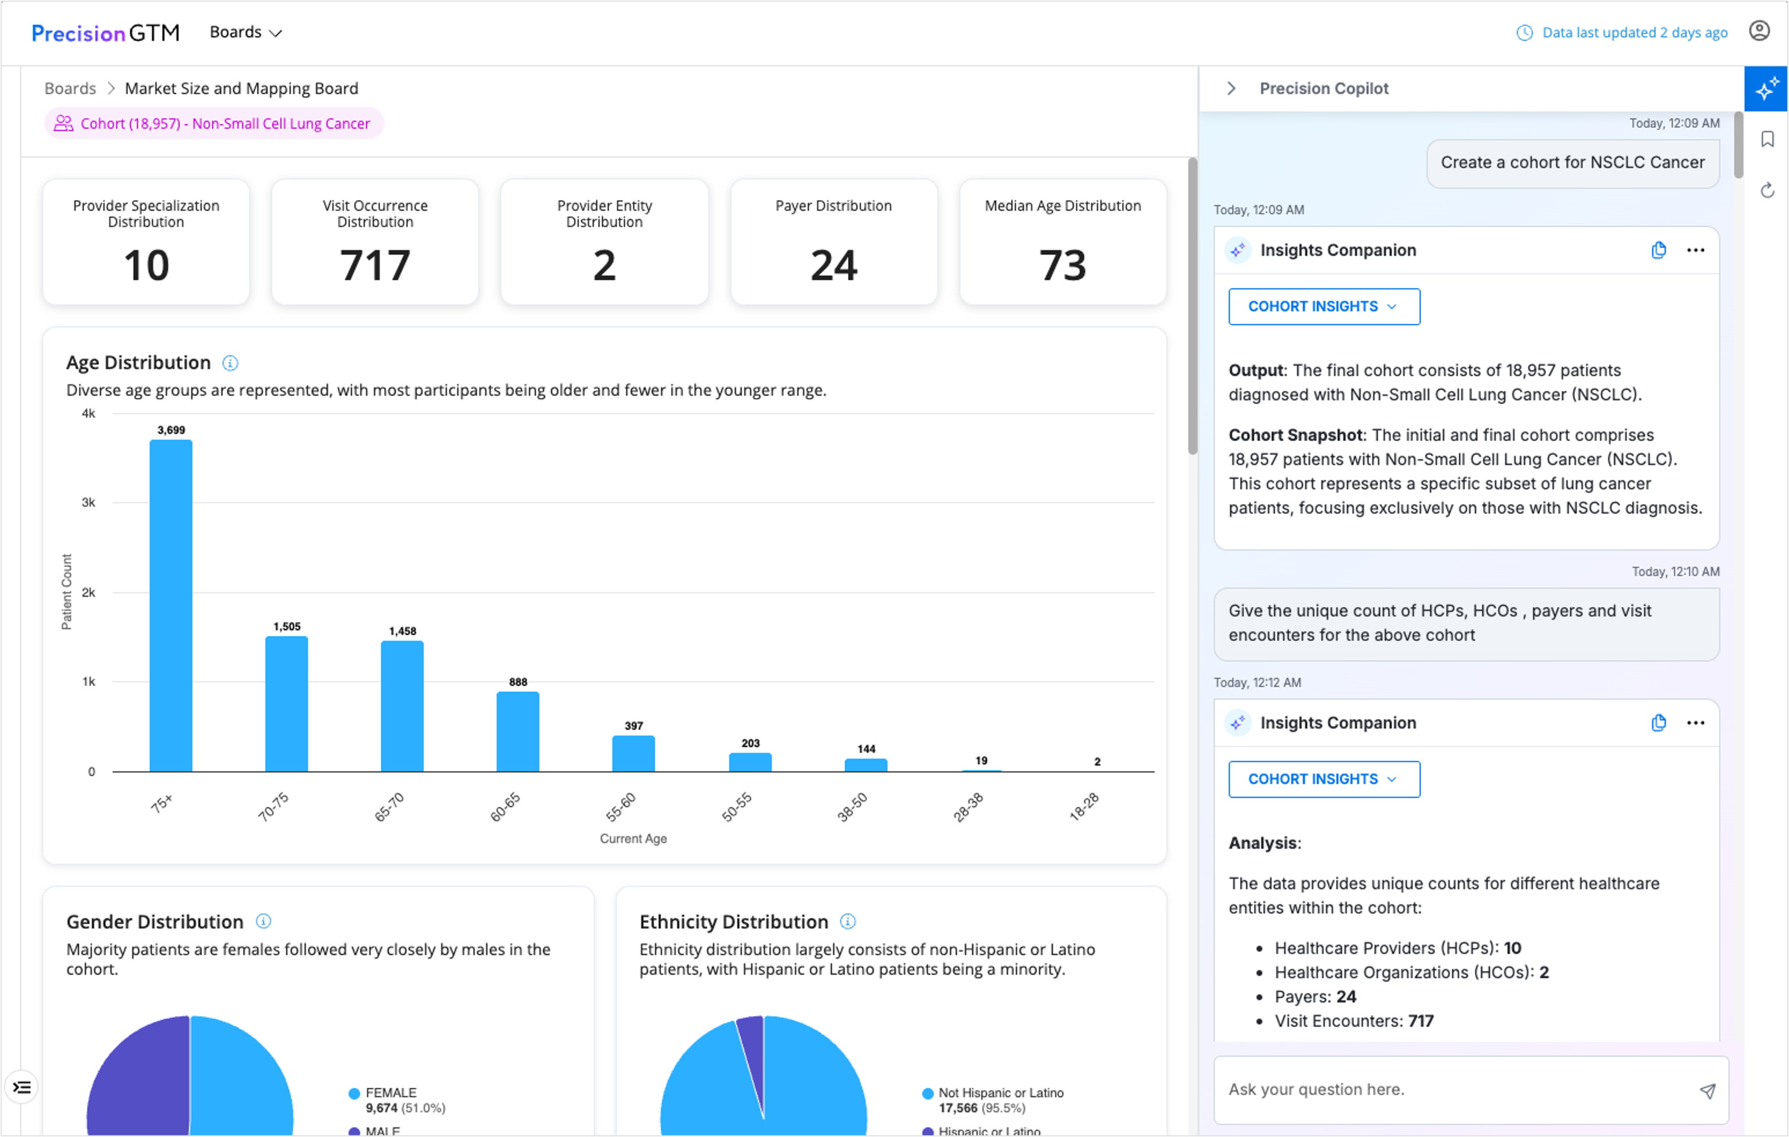Collapse the Precision Copilot panel chevron
This screenshot has height=1137, width=1789.
[x=1231, y=88]
